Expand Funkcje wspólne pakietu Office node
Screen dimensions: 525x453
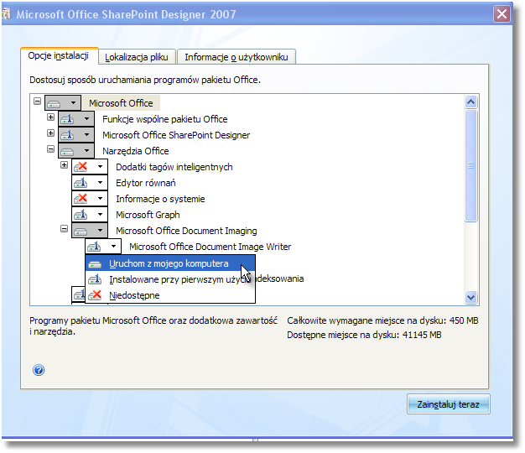(50, 117)
